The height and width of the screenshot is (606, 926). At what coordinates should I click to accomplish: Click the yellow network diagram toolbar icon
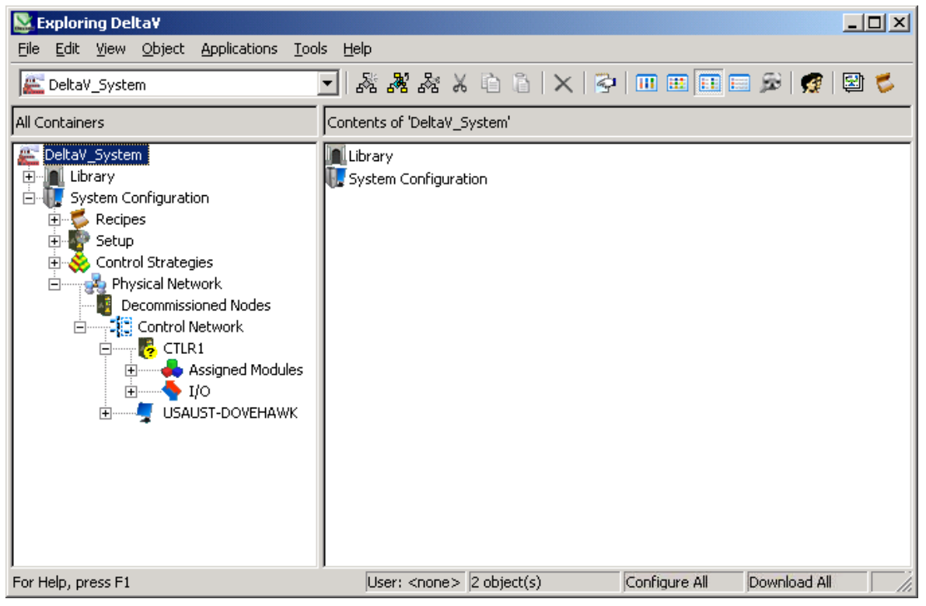[397, 84]
